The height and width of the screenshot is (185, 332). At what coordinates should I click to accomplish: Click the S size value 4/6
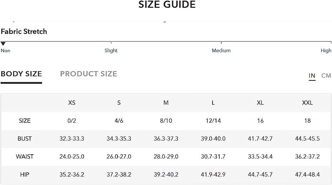pos(119,121)
